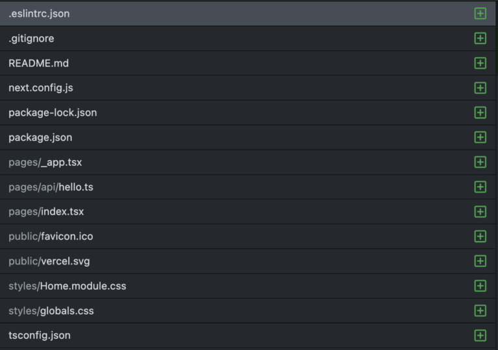Open the tsconfig.json file
Image resolution: width=498 pixels, height=350 pixels.
click(x=40, y=335)
